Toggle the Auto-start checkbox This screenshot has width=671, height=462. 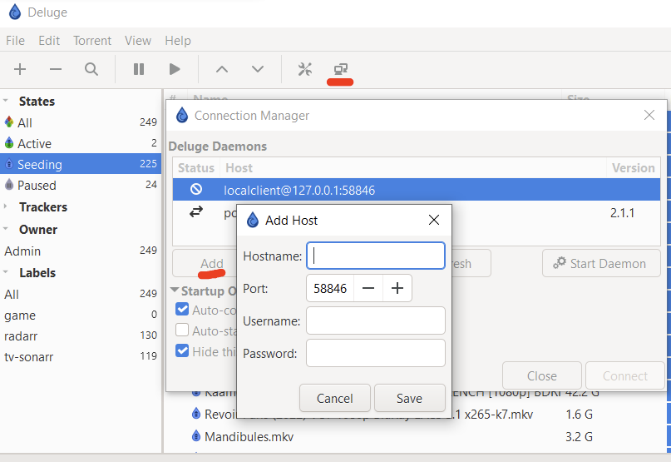tap(182, 330)
